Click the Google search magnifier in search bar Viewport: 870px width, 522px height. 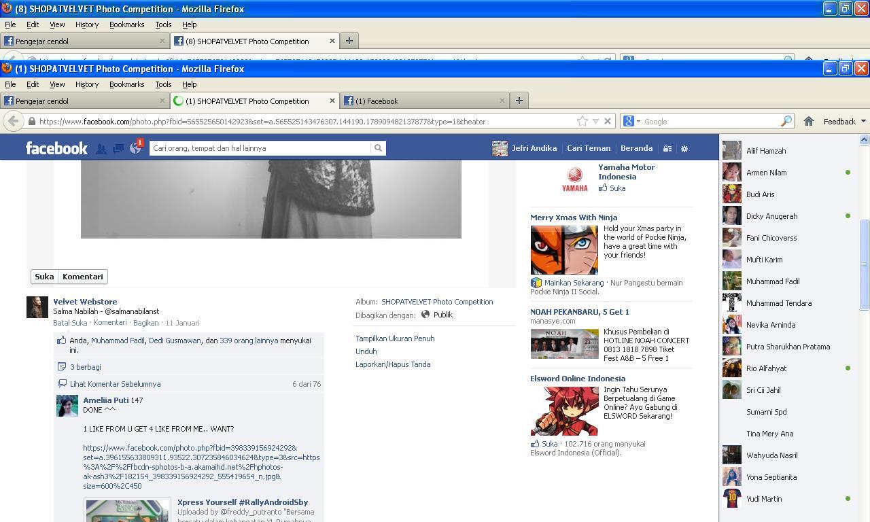(x=786, y=121)
